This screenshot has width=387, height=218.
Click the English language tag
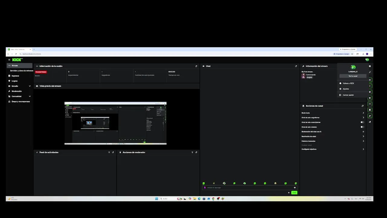tap(309, 78)
